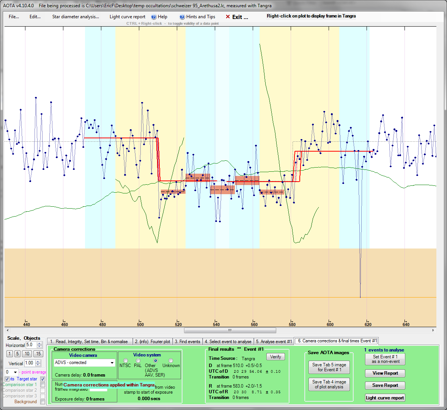The height and width of the screenshot is (410, 447).
Task: Click the Hints and Tips icon
Action: (182, 17)
